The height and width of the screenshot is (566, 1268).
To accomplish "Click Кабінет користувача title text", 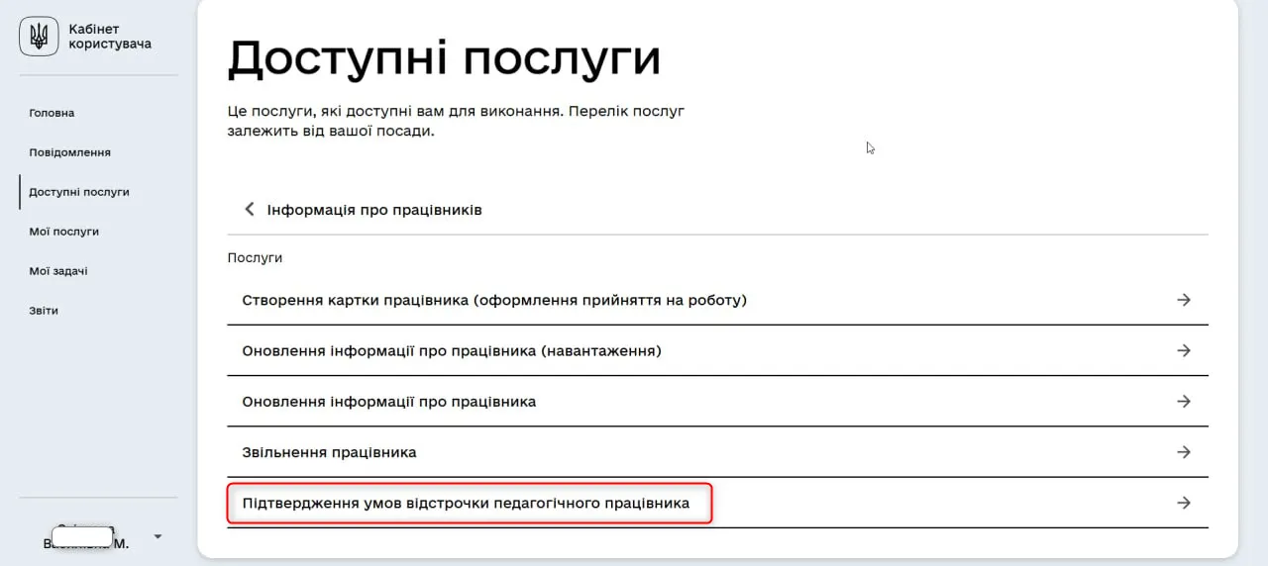I will click(x=110, y=37).
